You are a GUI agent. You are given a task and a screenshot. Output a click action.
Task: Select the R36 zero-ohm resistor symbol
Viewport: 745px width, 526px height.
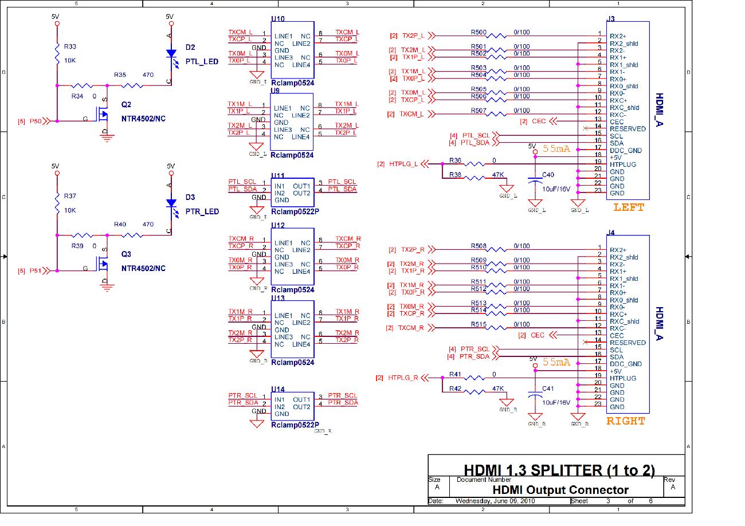coord(475,164)
